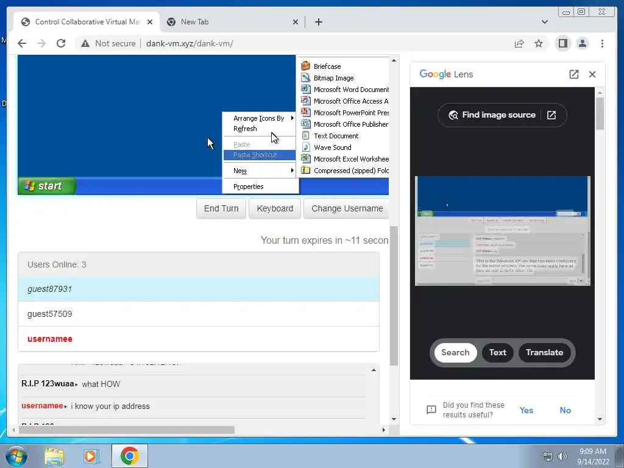Screen dimensions: 624x468
Task: Click chat box scroll up arrow
Action: [374, 370]
